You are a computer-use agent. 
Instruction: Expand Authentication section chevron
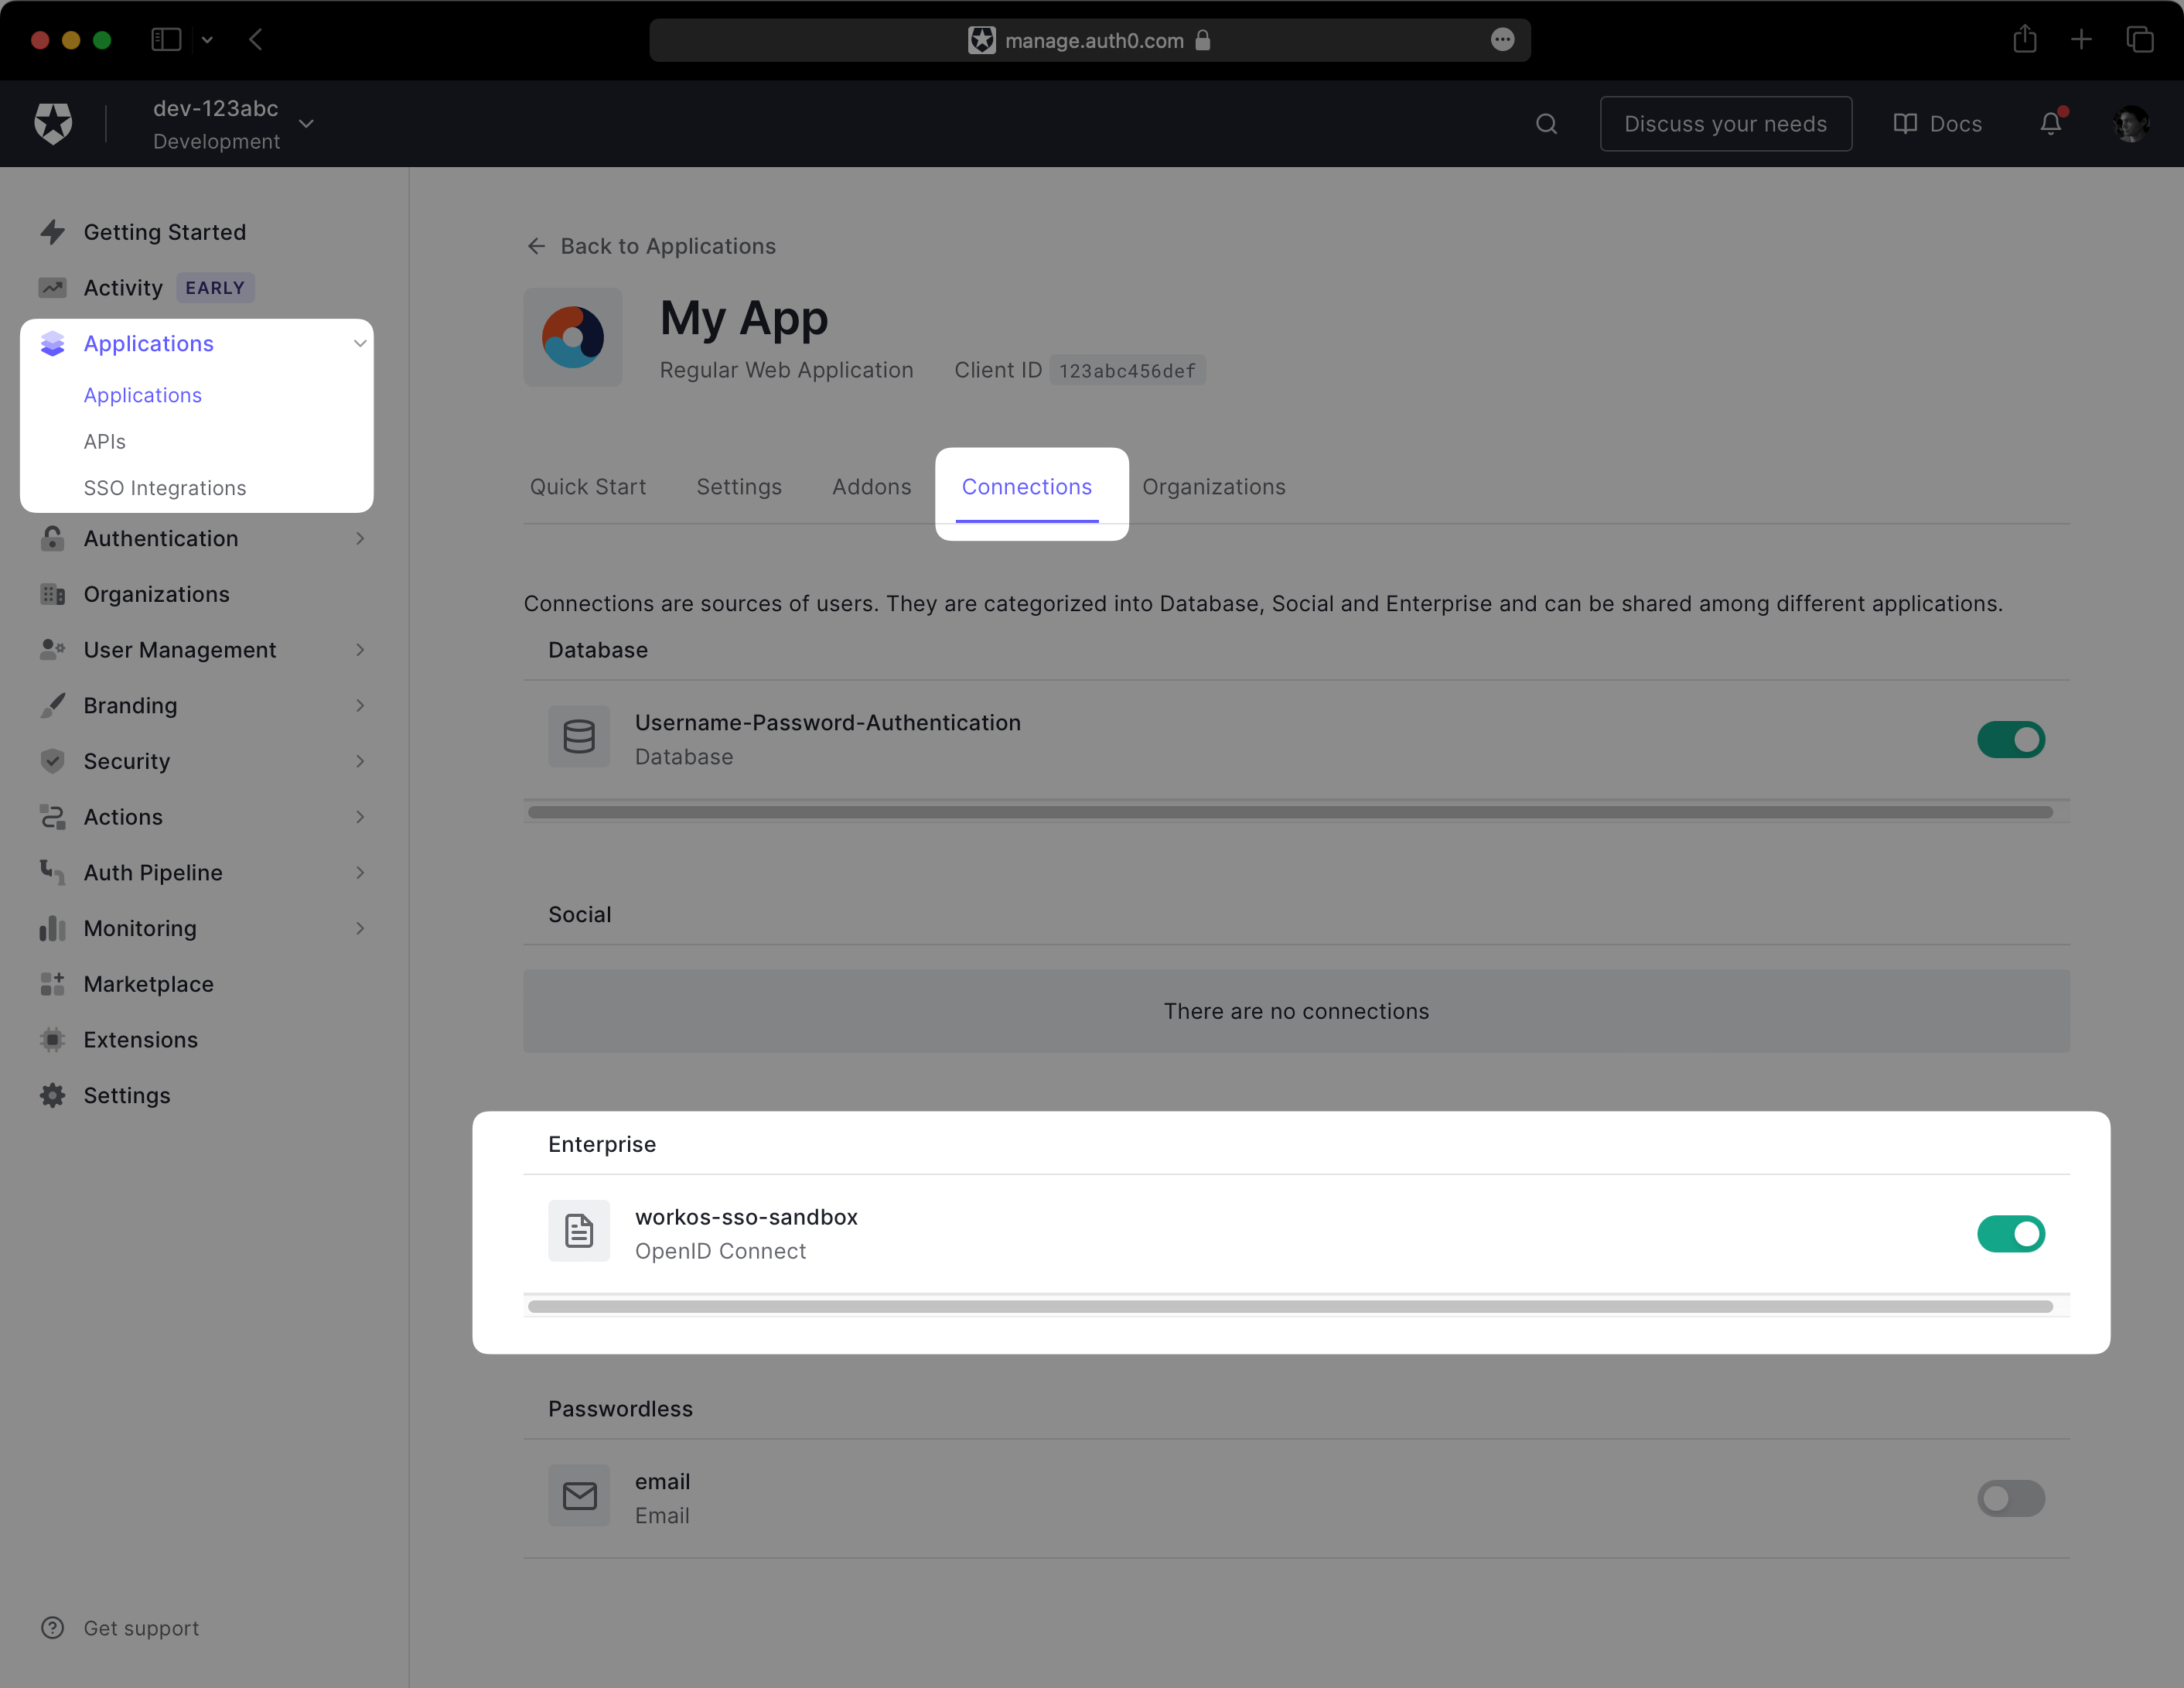[363, 537]
